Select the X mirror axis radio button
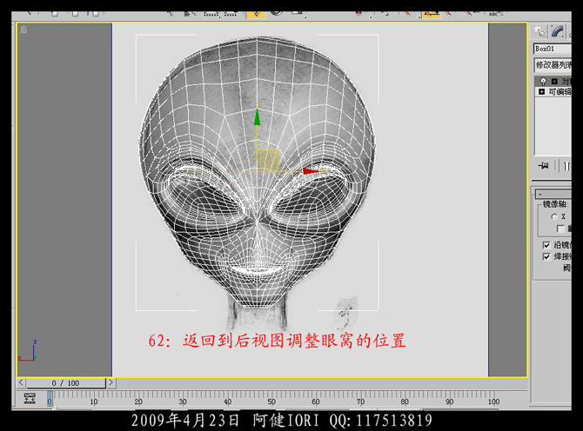 click(555, 216)
